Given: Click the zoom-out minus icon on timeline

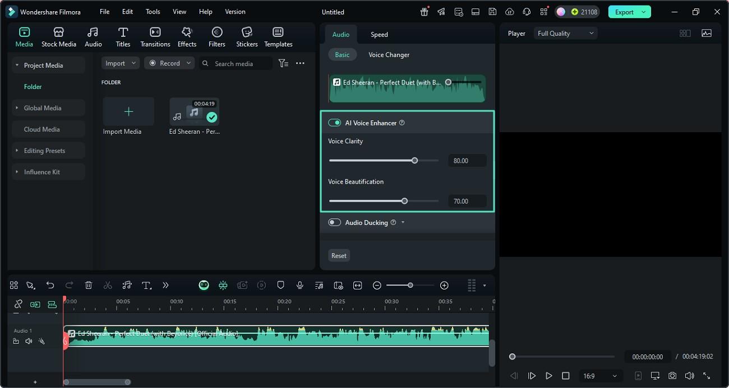Looking at the screenshot, I should [377, 286].
